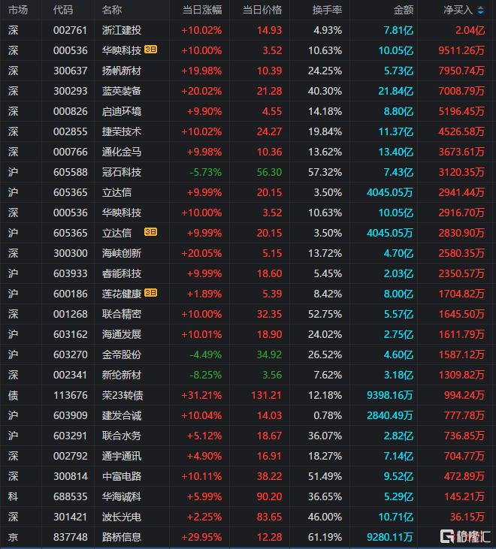The height and width of the screenshot is (549, 496).
Task: Click stock code 837748
Action: pyautogui.click(x=70, y=538)
